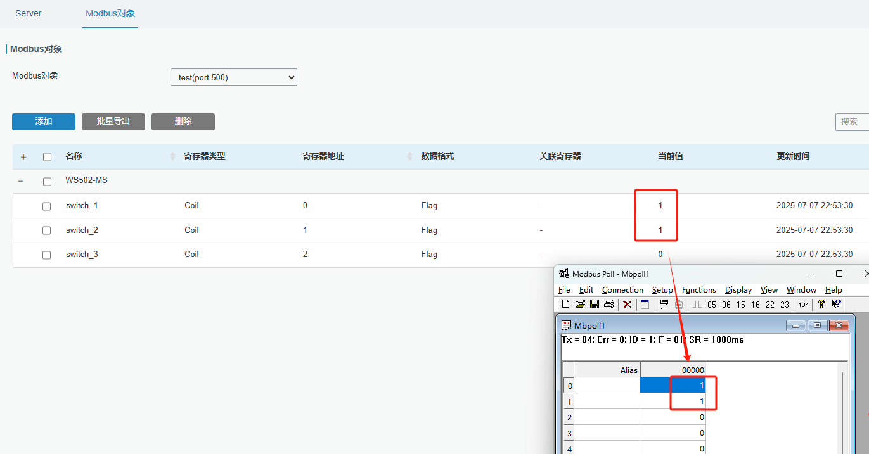Click function code 16 toolbar button
Screen dimensions: 869x454
pyautogui.click(x=756, y=305)
